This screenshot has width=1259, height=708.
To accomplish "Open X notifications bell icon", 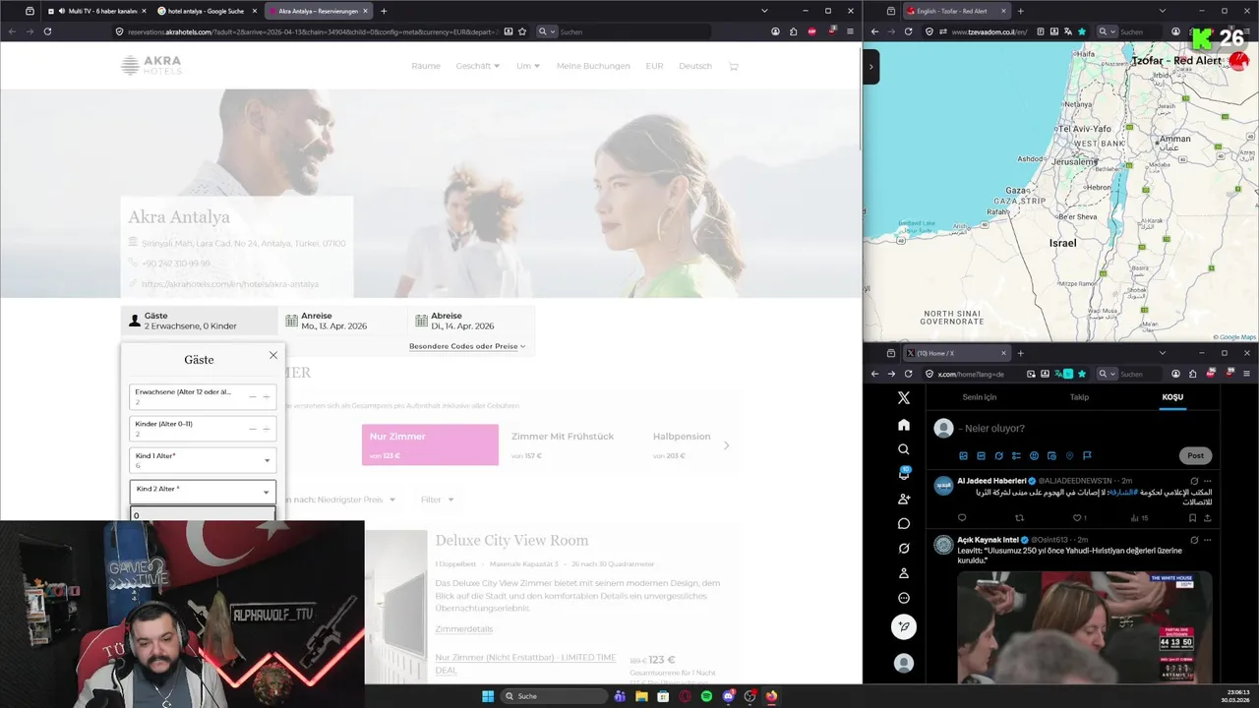I will pos(903,474).
